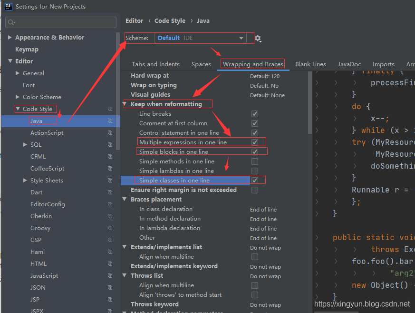Viewport: 415px width, 313px height.
Task: Click the settings search field
Action: coord(64,22)
